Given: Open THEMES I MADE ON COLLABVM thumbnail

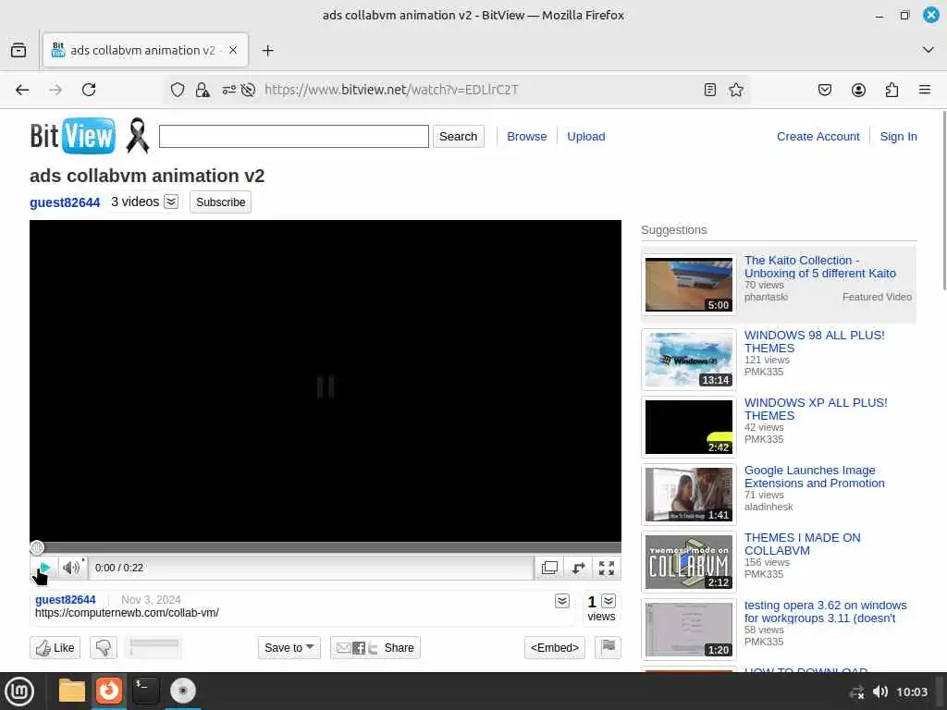Looking at the screenshot, I should pyautogui.click(x=688, y=562).
